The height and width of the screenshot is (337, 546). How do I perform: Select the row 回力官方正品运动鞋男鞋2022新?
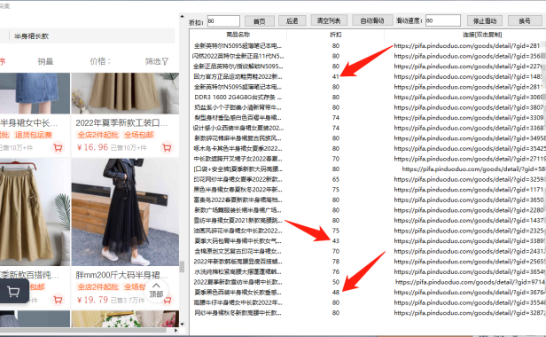pyautogui.click(x=238, y=76)
